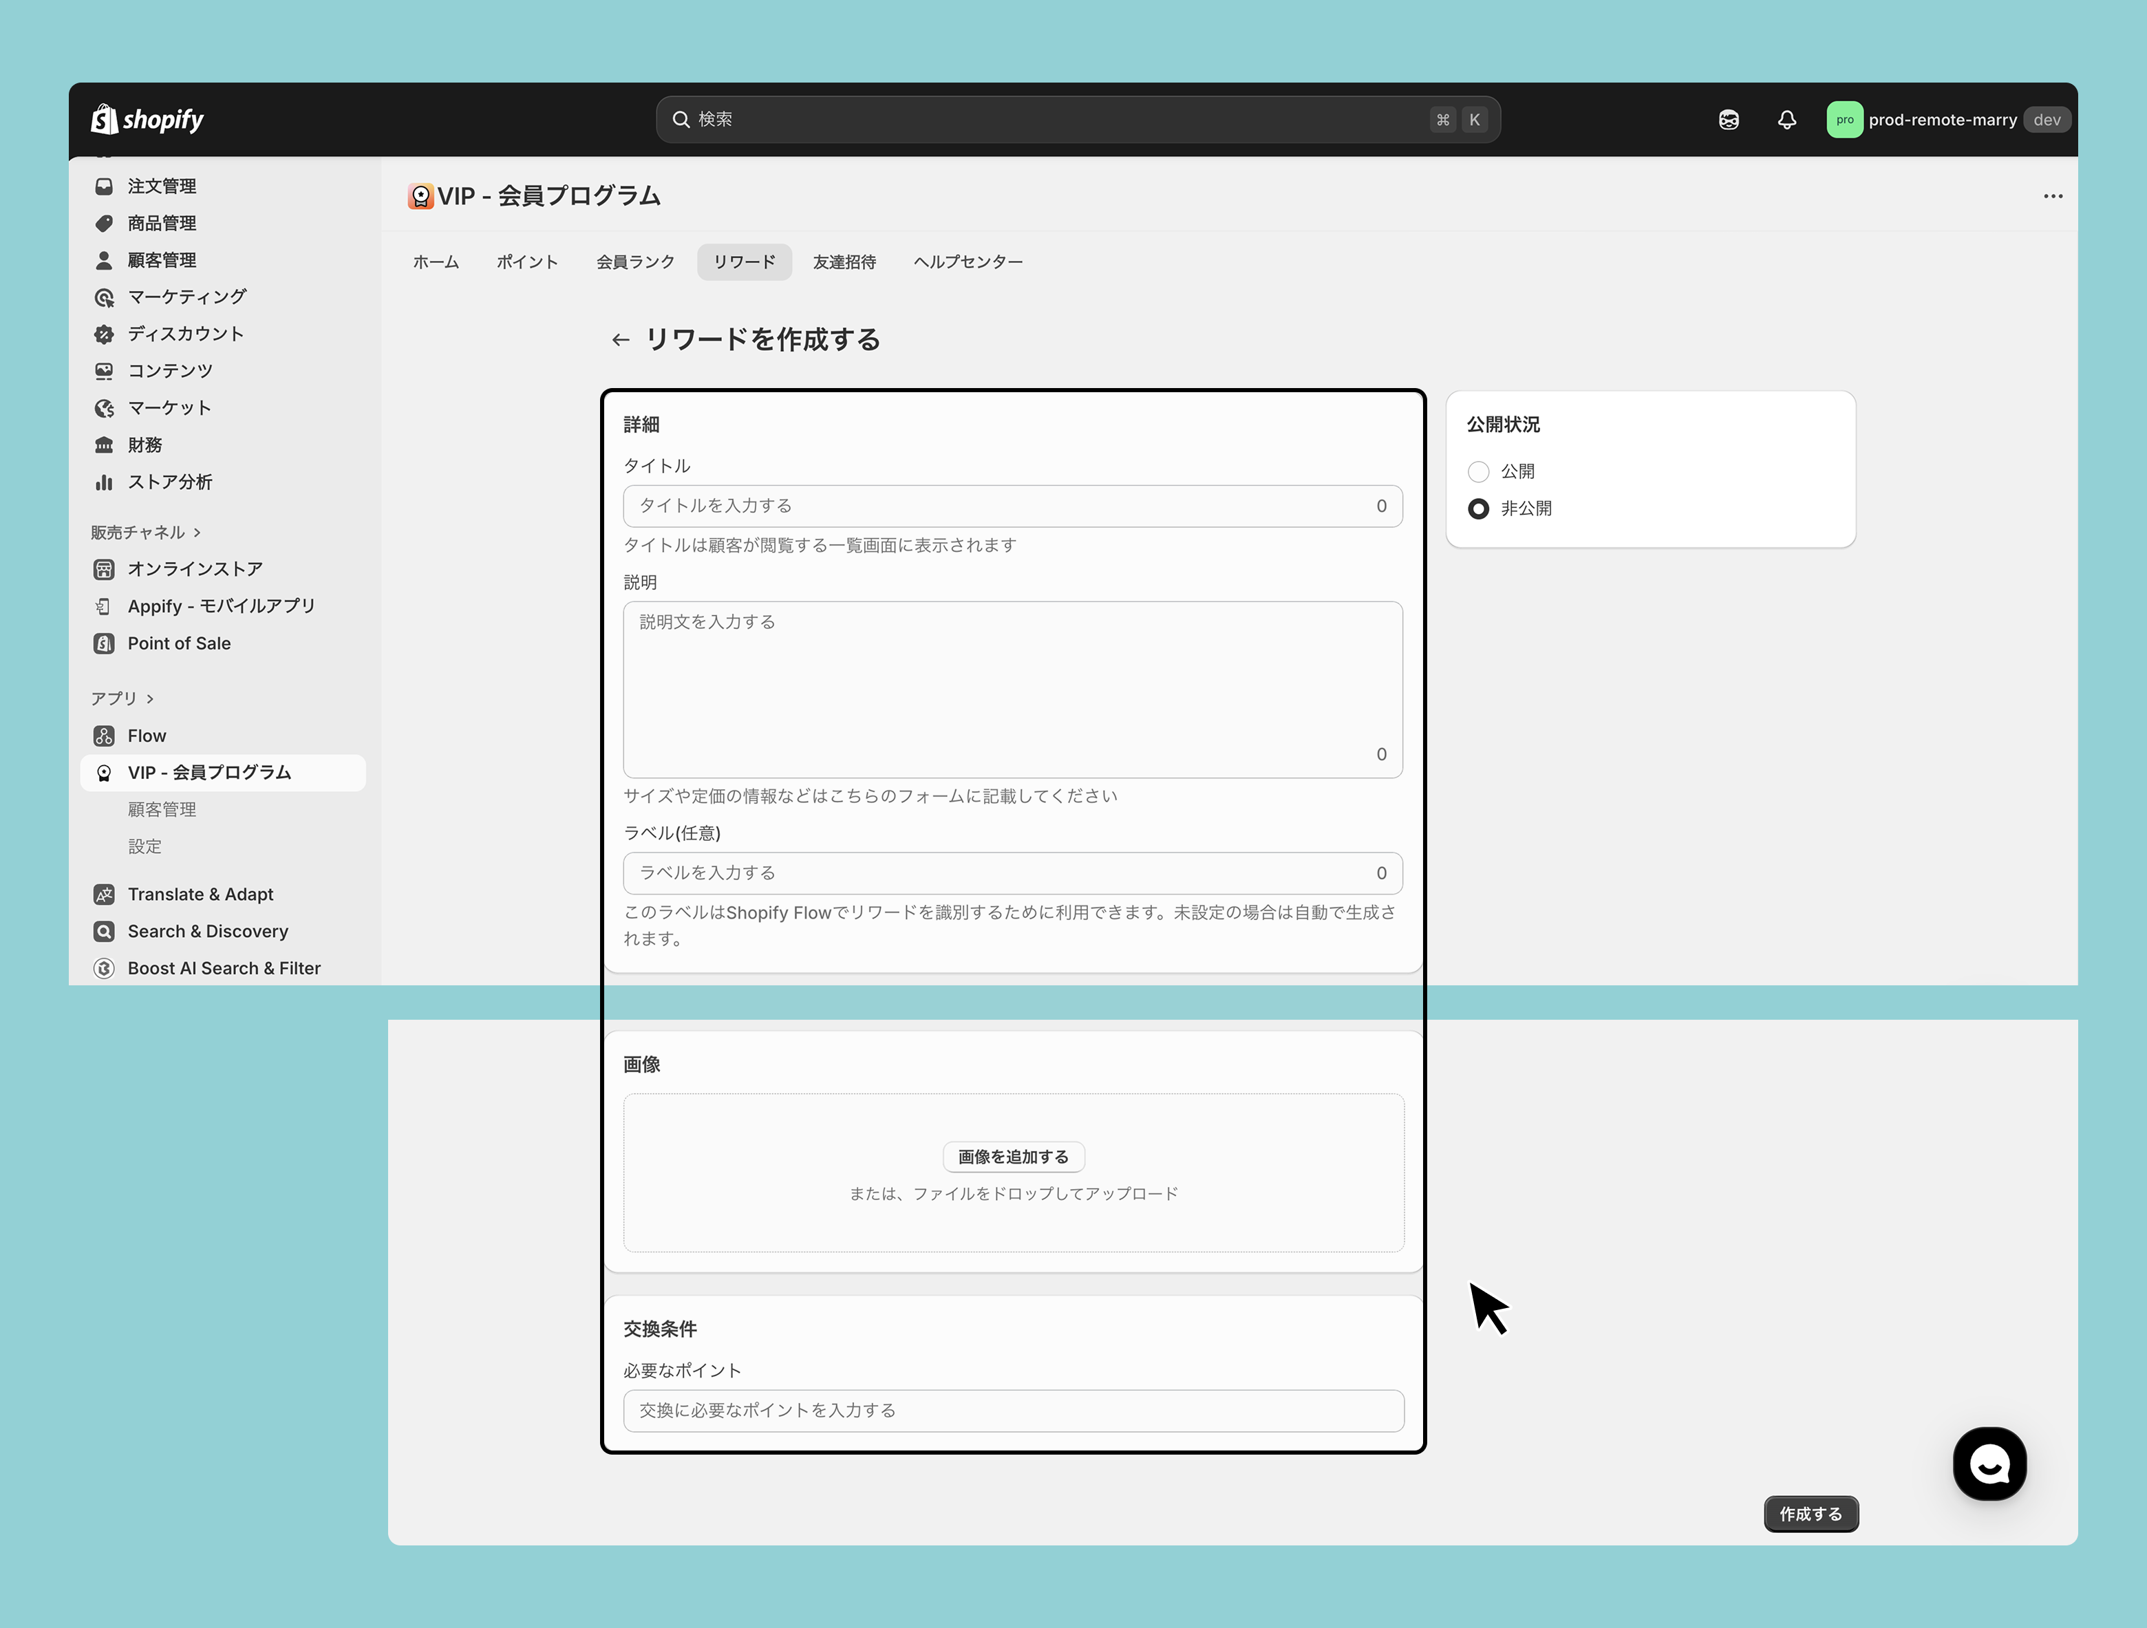The height and width of the screenshot is (1628, 2147).
Task: Click the タイトル input field
Action: pyautogui.click(x=1000, y=506)
